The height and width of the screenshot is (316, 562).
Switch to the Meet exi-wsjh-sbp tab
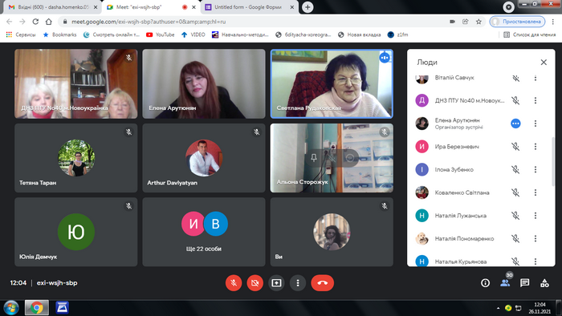(150, 7)
